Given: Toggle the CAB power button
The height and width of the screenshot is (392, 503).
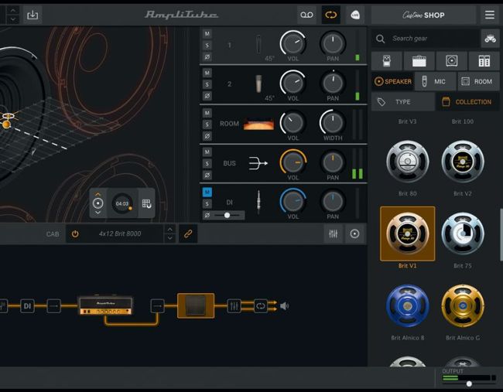Looking at the screenshot, I should pos(75,233).
